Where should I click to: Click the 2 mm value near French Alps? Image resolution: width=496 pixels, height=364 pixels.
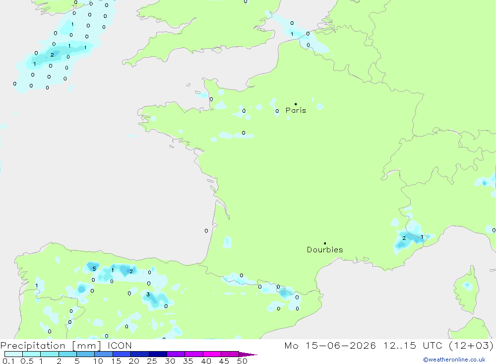(x=404, y=238)
